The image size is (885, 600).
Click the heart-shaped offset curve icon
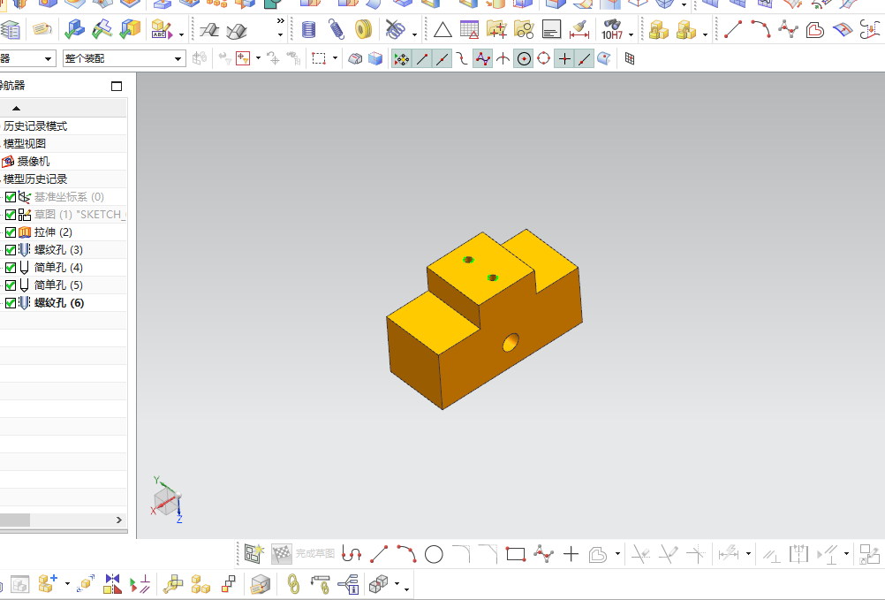(815, 29)
